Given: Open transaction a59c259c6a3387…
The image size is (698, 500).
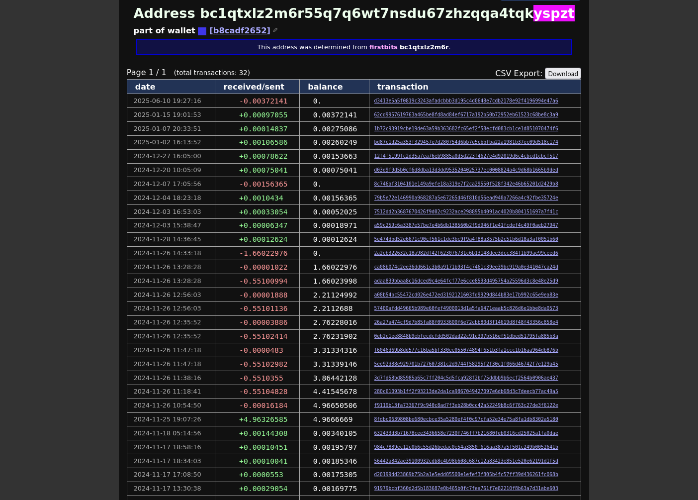Looking at the screenshot, I should [x=466, y=225].
